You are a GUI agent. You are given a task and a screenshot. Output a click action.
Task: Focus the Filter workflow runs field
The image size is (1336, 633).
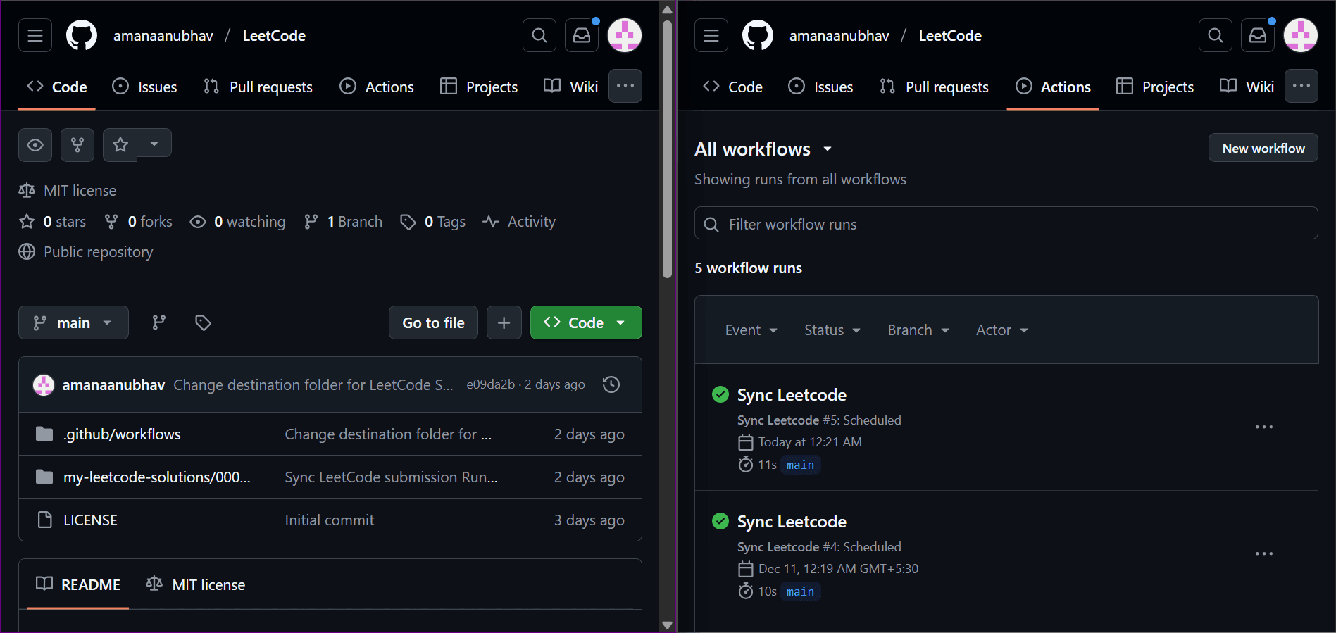pos(1006,224)
